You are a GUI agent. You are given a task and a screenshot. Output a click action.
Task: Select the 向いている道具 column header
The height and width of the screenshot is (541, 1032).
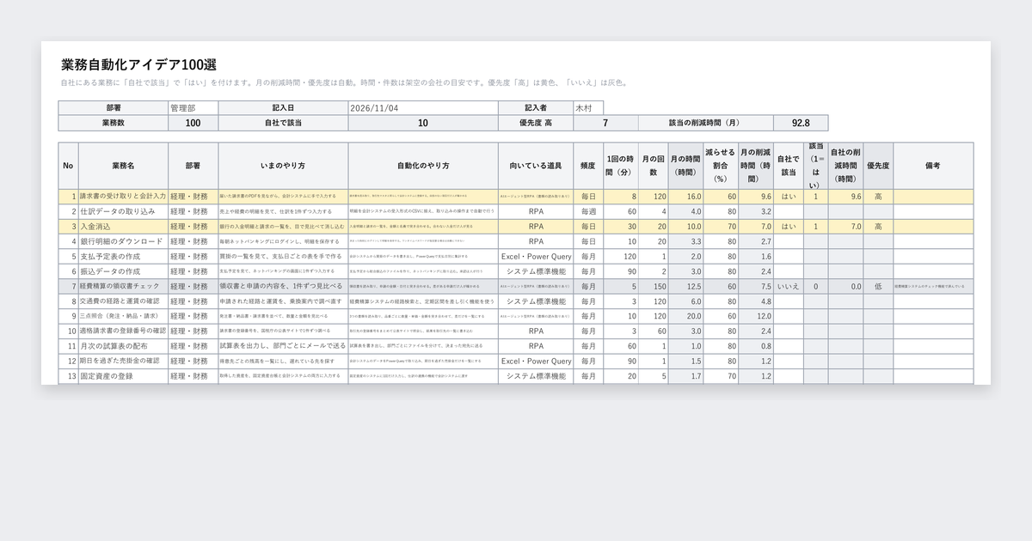click(536, 166)
